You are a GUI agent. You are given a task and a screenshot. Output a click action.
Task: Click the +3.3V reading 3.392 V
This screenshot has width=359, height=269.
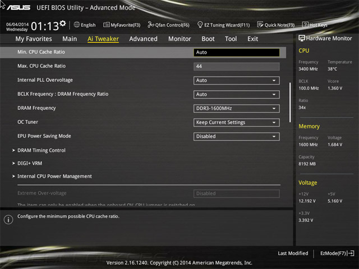click(x=306, y=220)
